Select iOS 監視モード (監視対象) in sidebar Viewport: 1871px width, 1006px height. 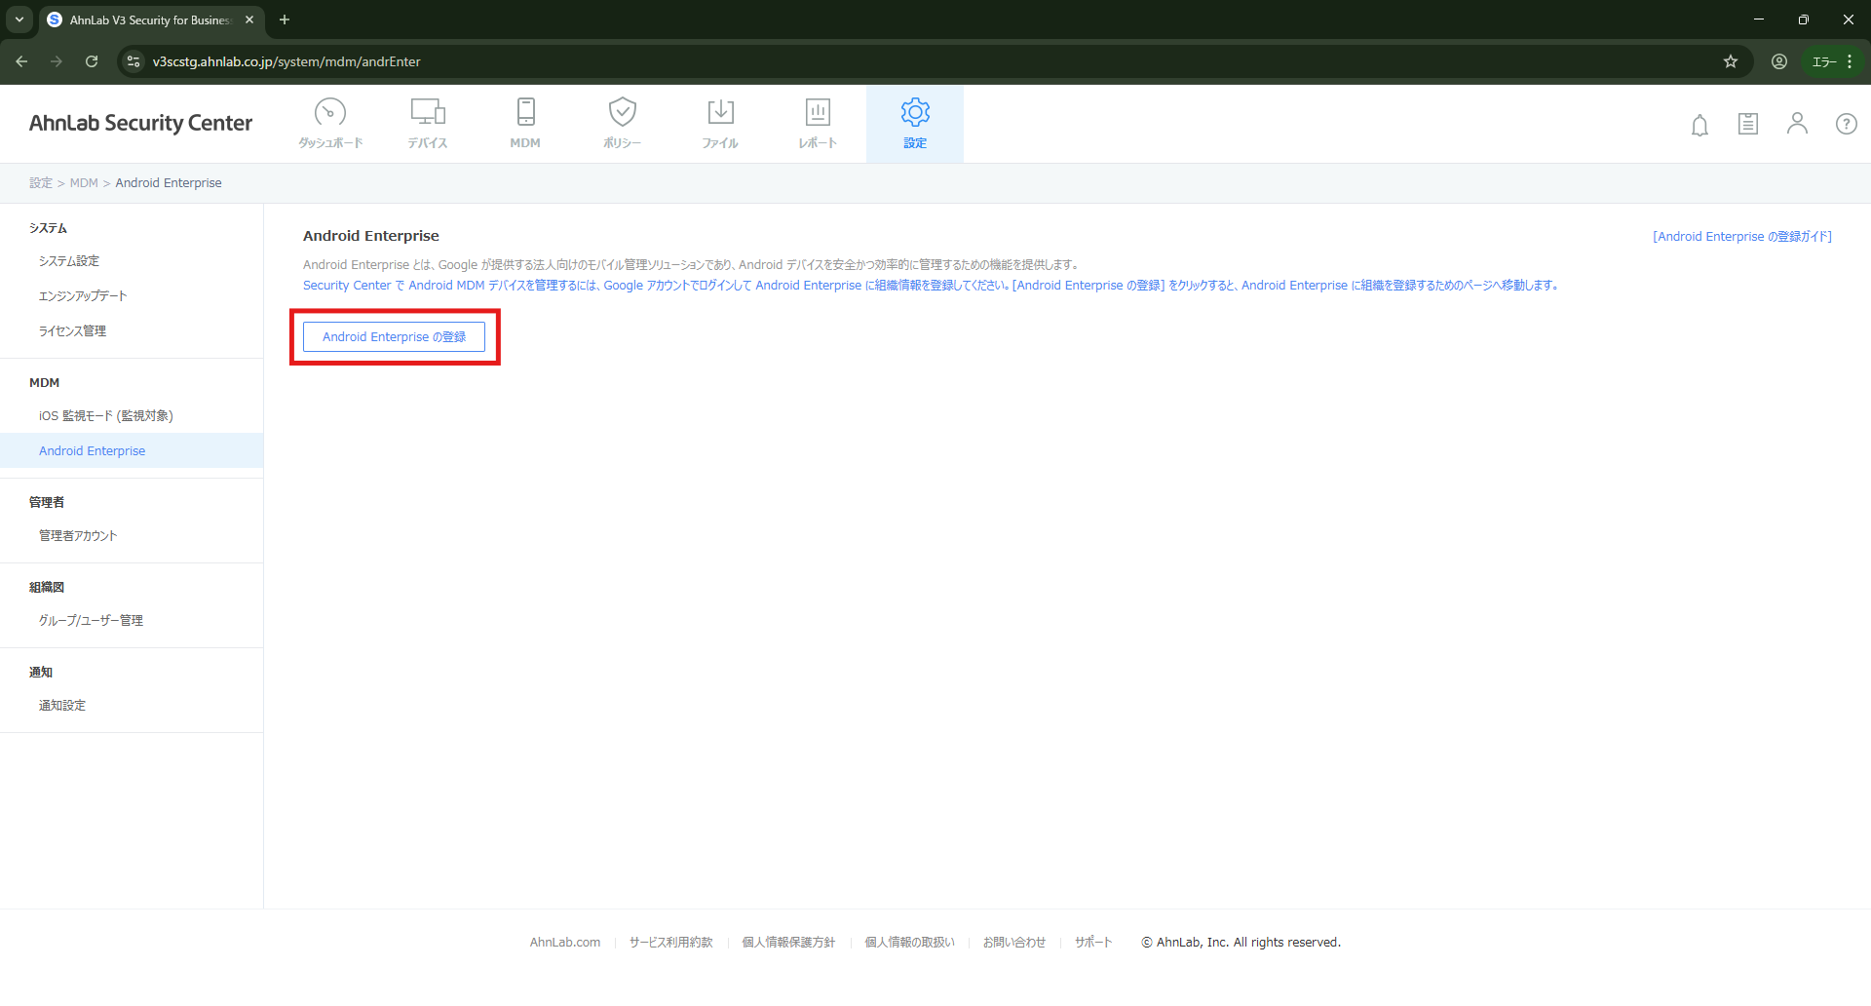(106, 416)
